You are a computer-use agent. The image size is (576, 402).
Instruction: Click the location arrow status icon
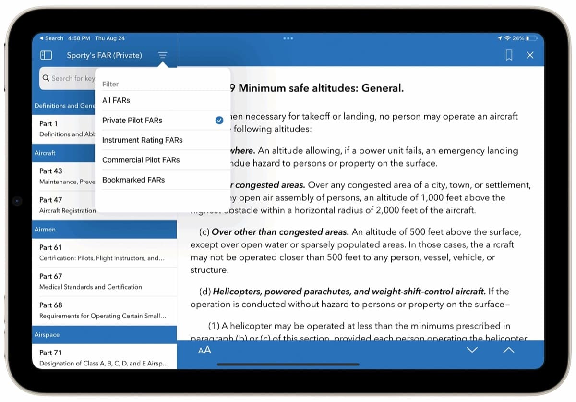coord(500,38)
